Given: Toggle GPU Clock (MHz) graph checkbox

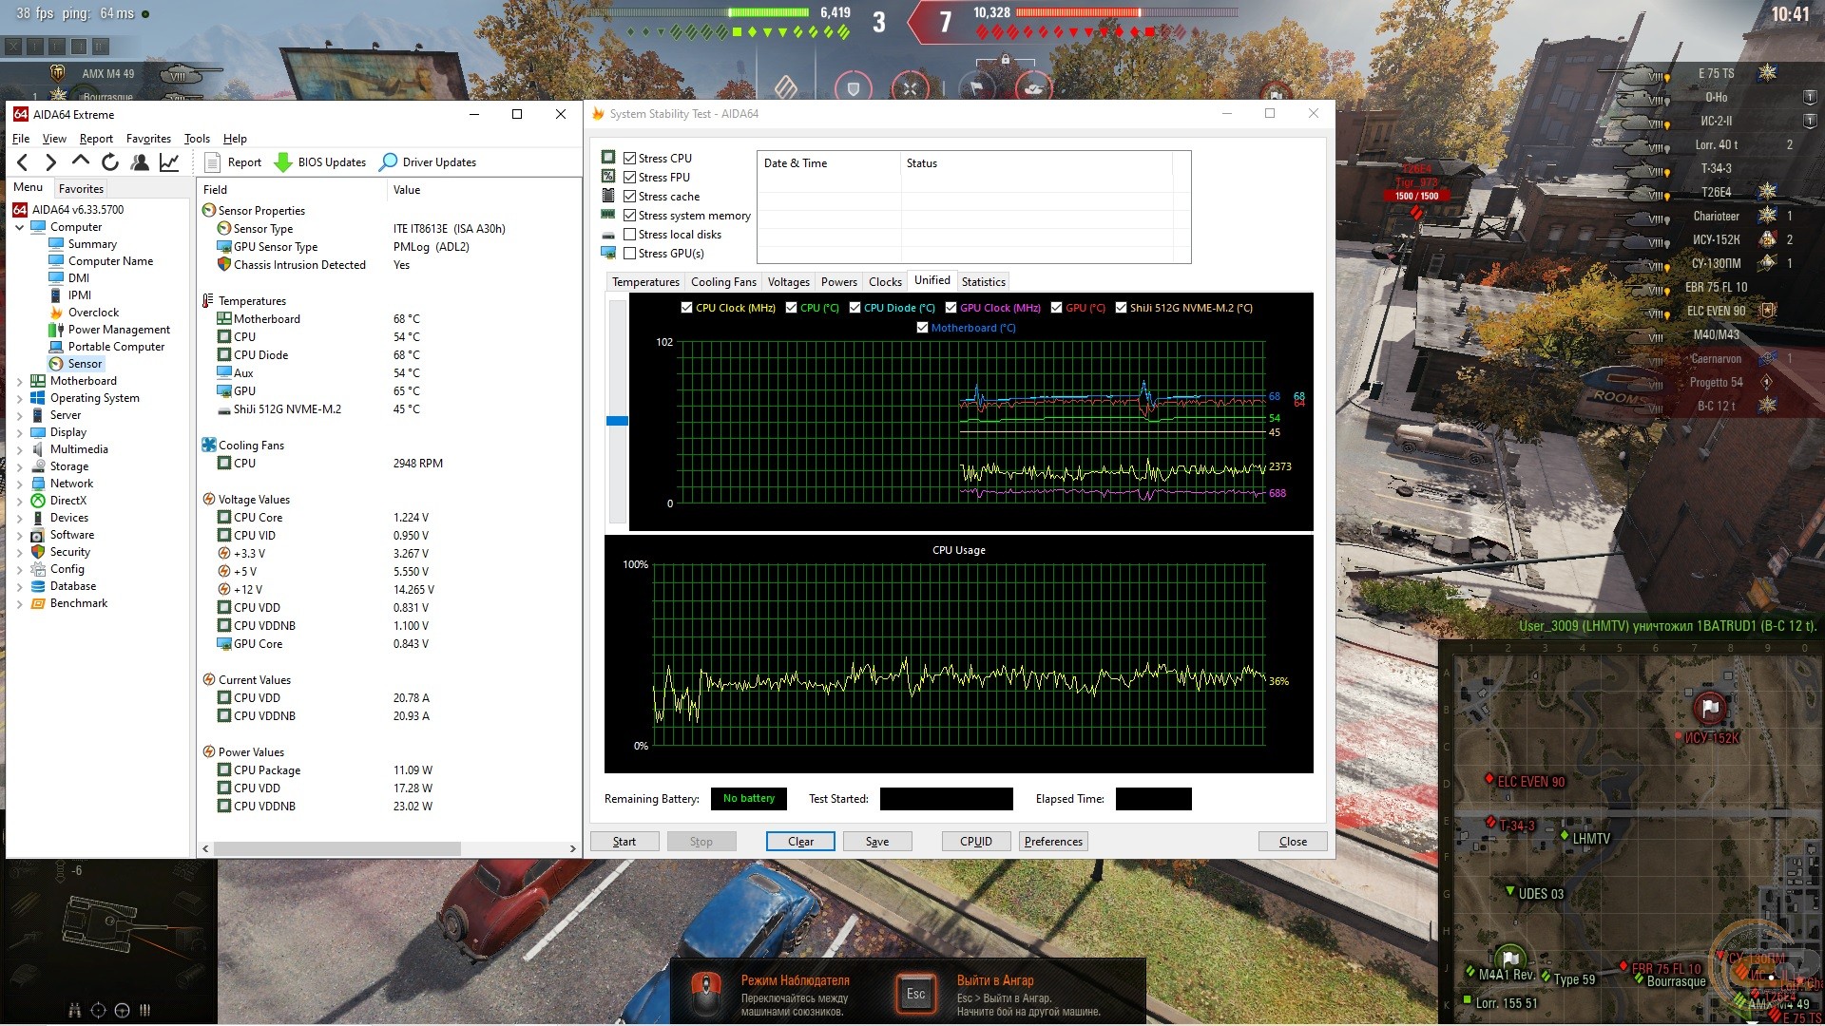Looking at the screenshot, I should (x=951, y=308).
